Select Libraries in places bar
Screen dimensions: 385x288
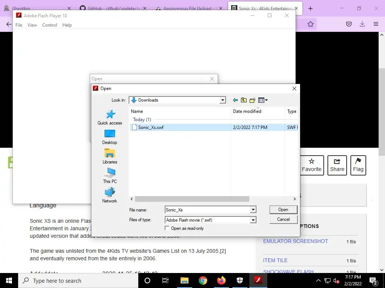pyautogui.click(x=110, y=156)
